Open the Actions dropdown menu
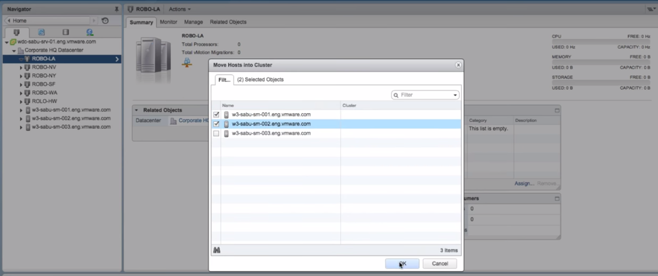Image resolution: width=658 pixels, height=276 pixels. (180, 9)
